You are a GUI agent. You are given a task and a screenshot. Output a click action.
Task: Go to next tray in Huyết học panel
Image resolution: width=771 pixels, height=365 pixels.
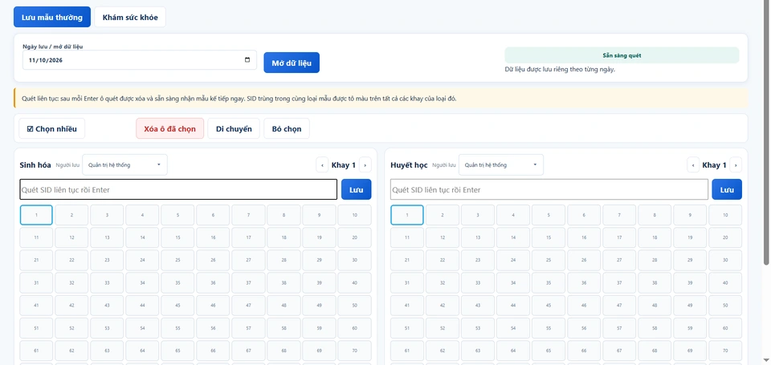click(x=736, y=165)
